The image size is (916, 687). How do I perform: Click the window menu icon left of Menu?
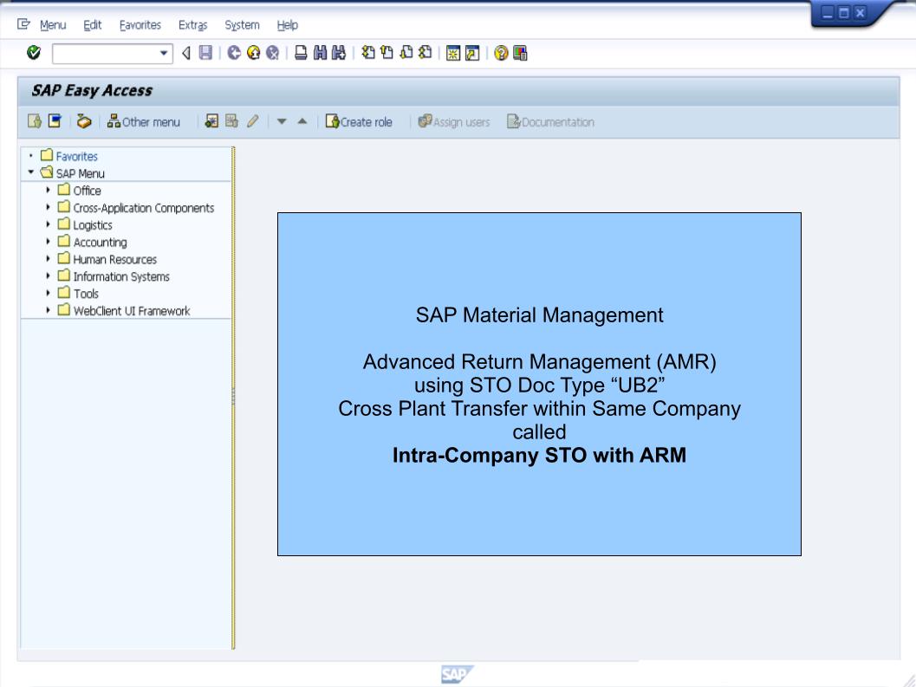(x=23, y=24)
